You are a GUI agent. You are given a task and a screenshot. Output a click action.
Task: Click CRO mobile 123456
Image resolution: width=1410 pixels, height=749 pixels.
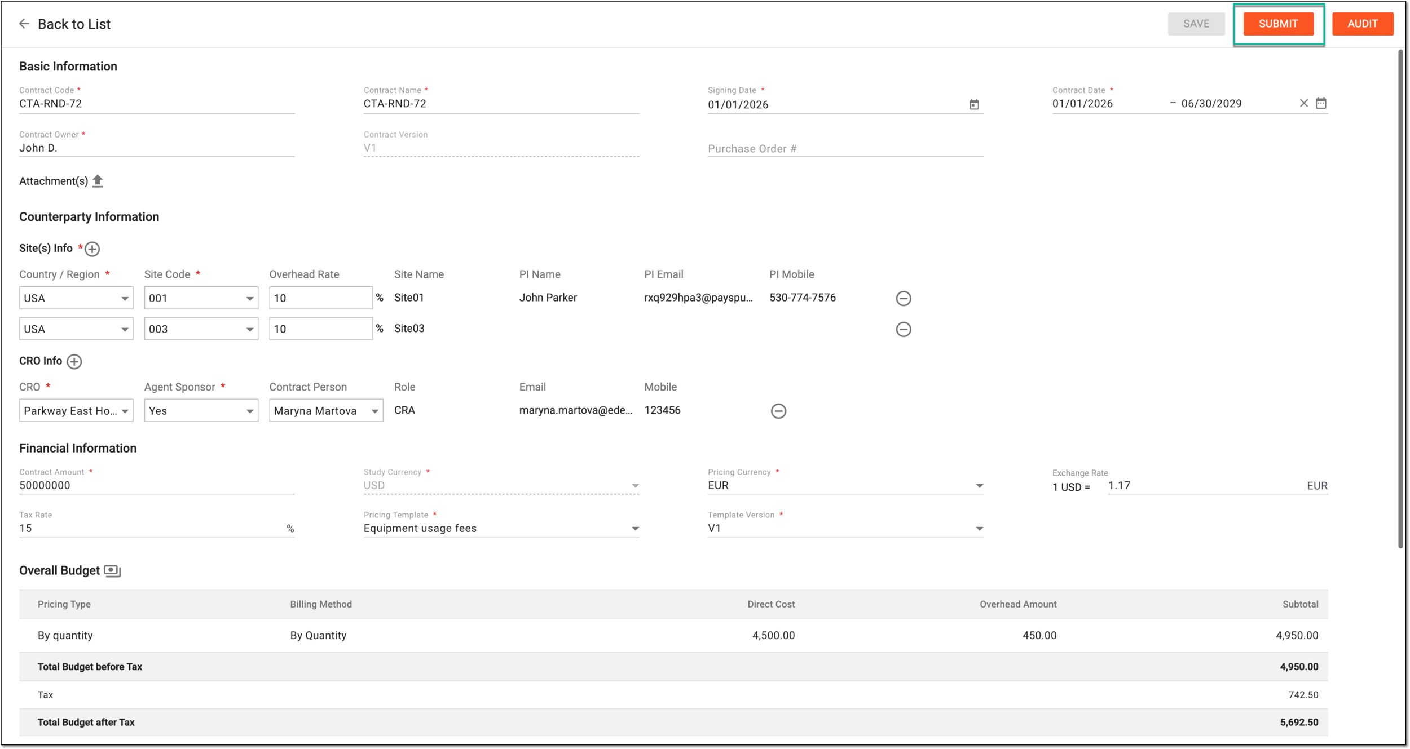click(x=662, y=410)
